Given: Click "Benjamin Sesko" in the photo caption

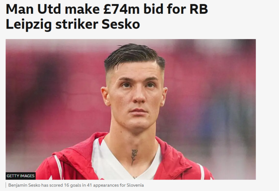Looking at the screenshot, I should click(x=24, y=185).
